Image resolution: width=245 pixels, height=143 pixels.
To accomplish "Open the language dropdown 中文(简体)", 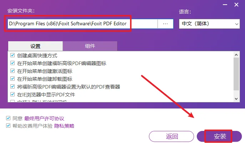I will pyautogui.click(x=209, y=24).
